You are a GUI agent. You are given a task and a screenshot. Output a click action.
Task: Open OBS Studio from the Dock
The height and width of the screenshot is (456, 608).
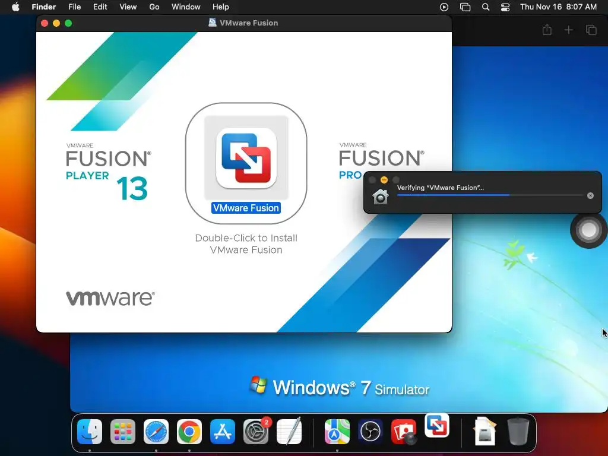370,432
